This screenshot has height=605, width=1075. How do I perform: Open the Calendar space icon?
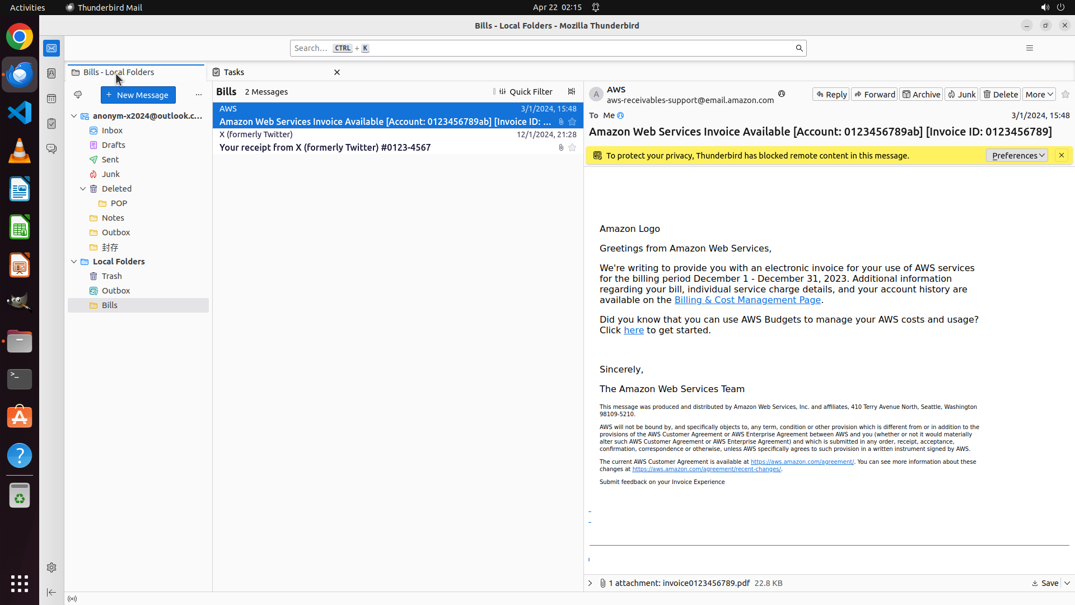pos(52,99)
